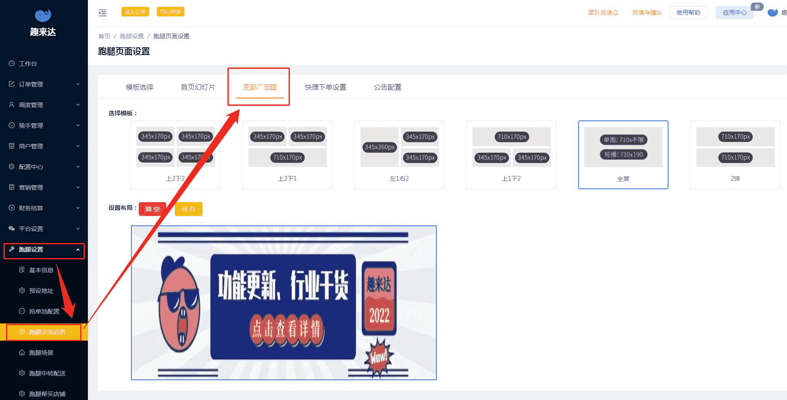
Task: Expand the 营销管理 submenu chevron
Action: [x=78, y=187]
